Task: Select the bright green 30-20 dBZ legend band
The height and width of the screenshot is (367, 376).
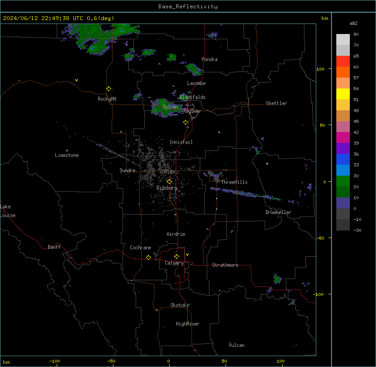Action: (x=343, y=181)
